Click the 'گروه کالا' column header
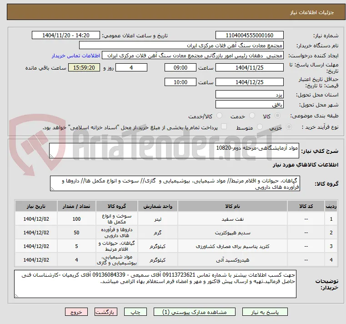 117,206
